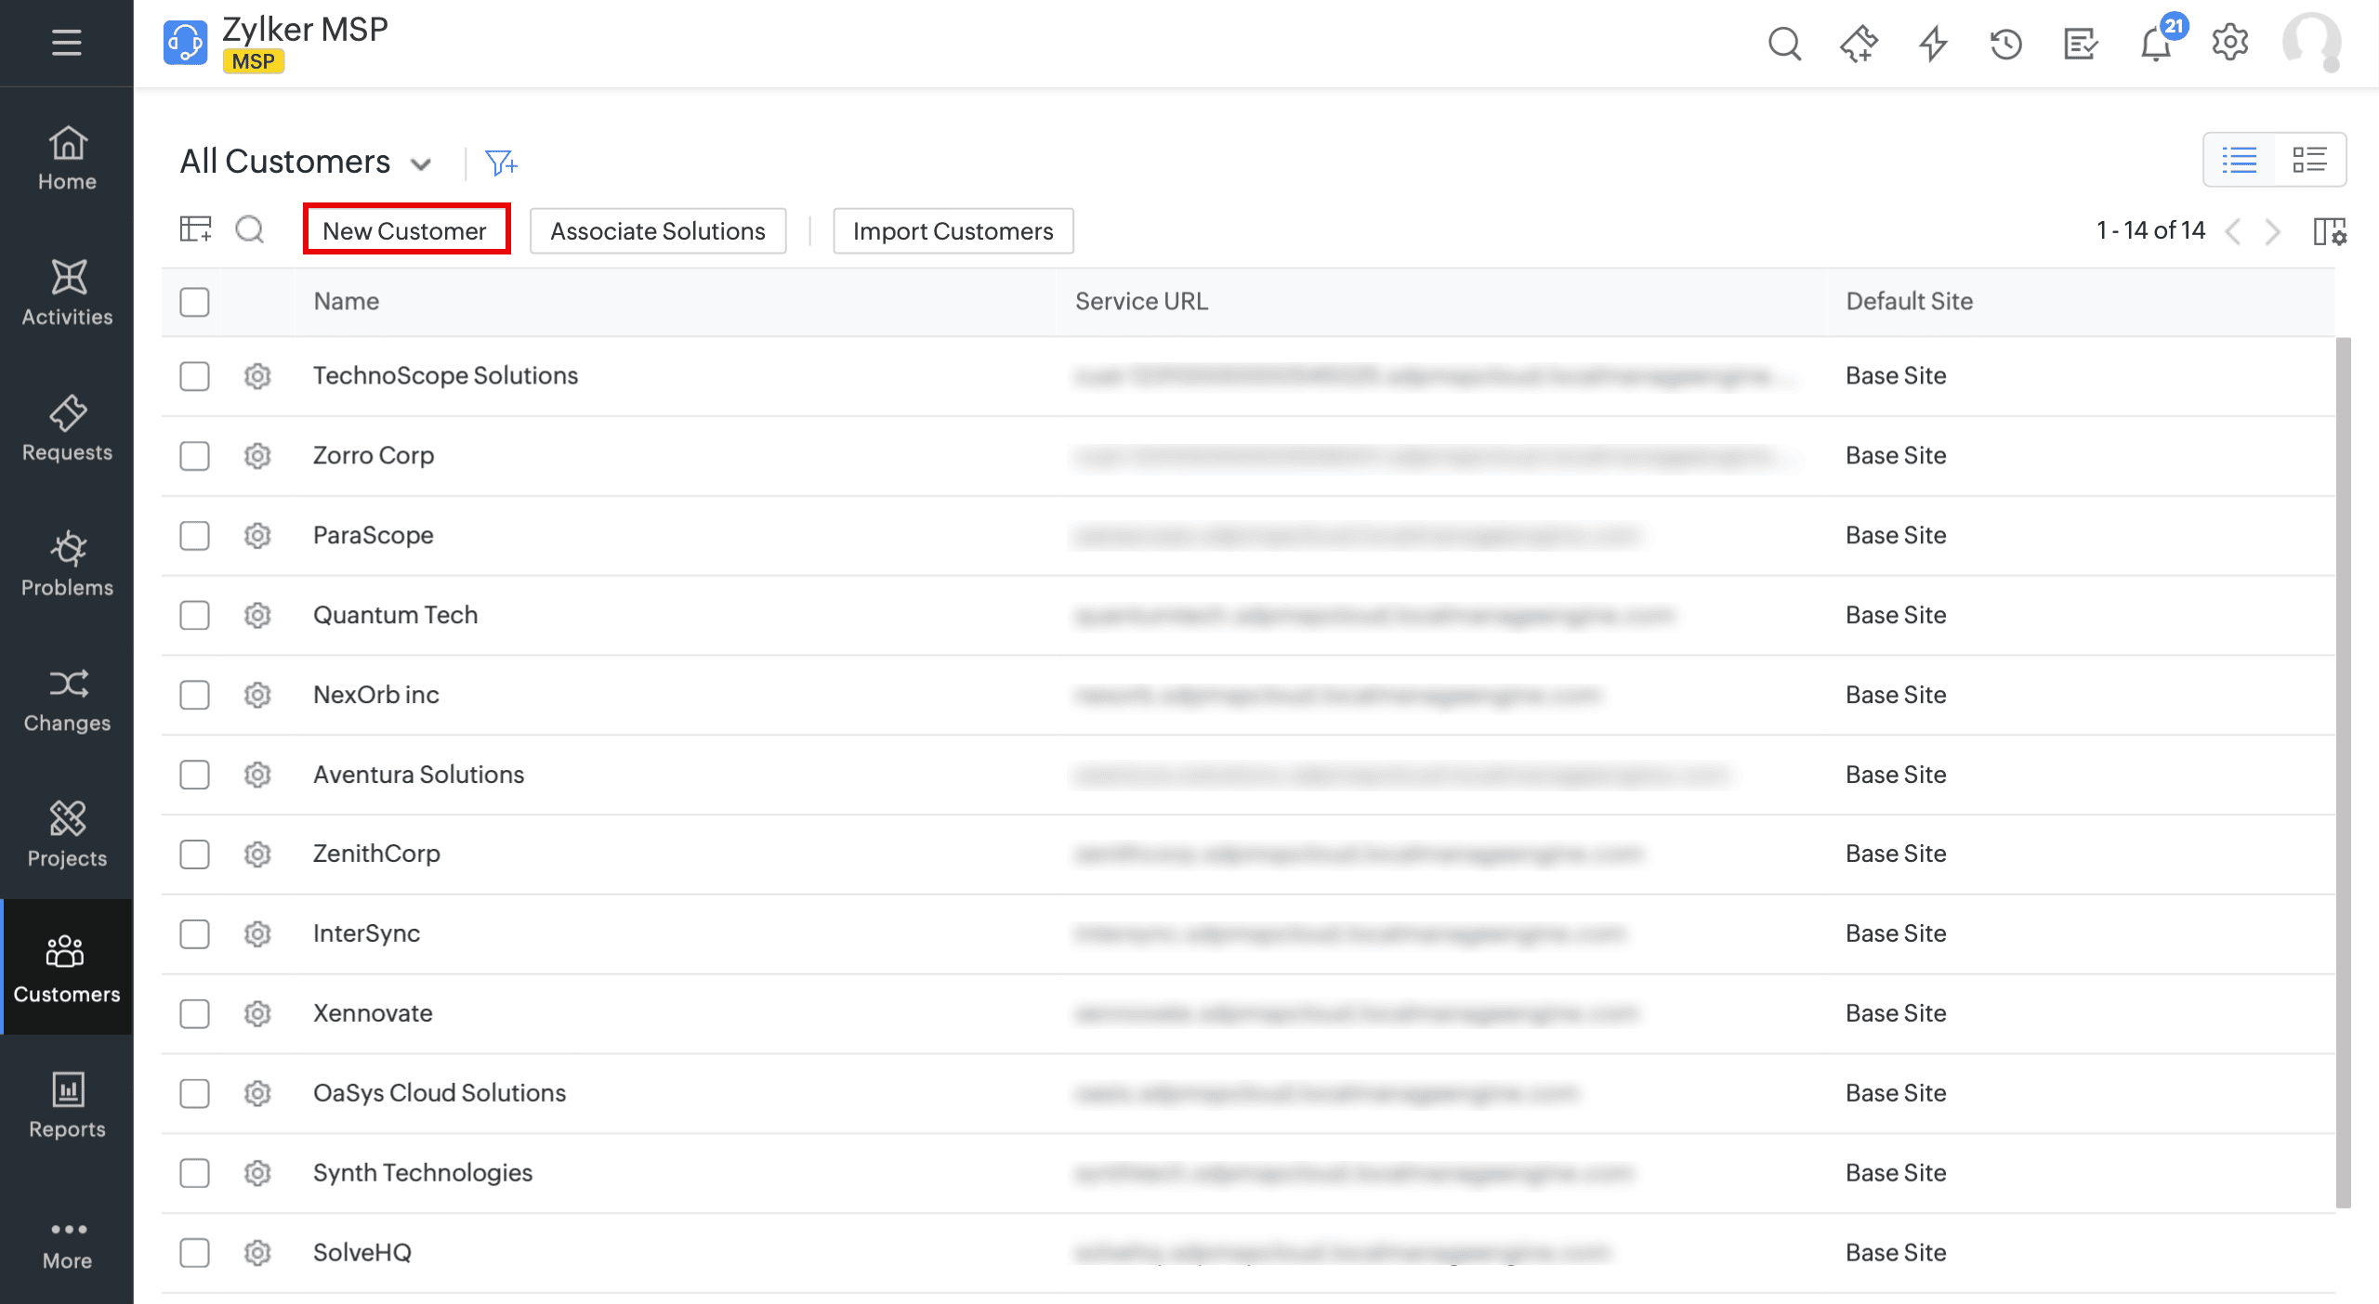Image resolution: width=2379 pixels, height=1304 pixels.
Task: Click the add filter funnel icon
Action: [501, 163]
